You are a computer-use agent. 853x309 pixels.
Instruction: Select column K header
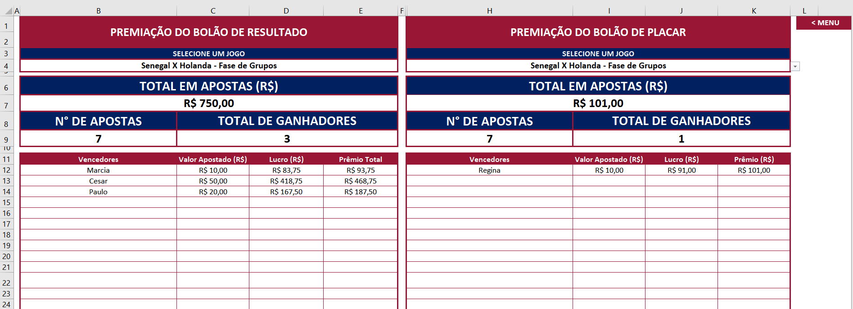coord(754,11)
